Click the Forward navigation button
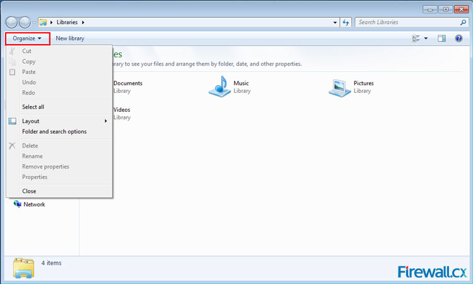 [25, 22]
